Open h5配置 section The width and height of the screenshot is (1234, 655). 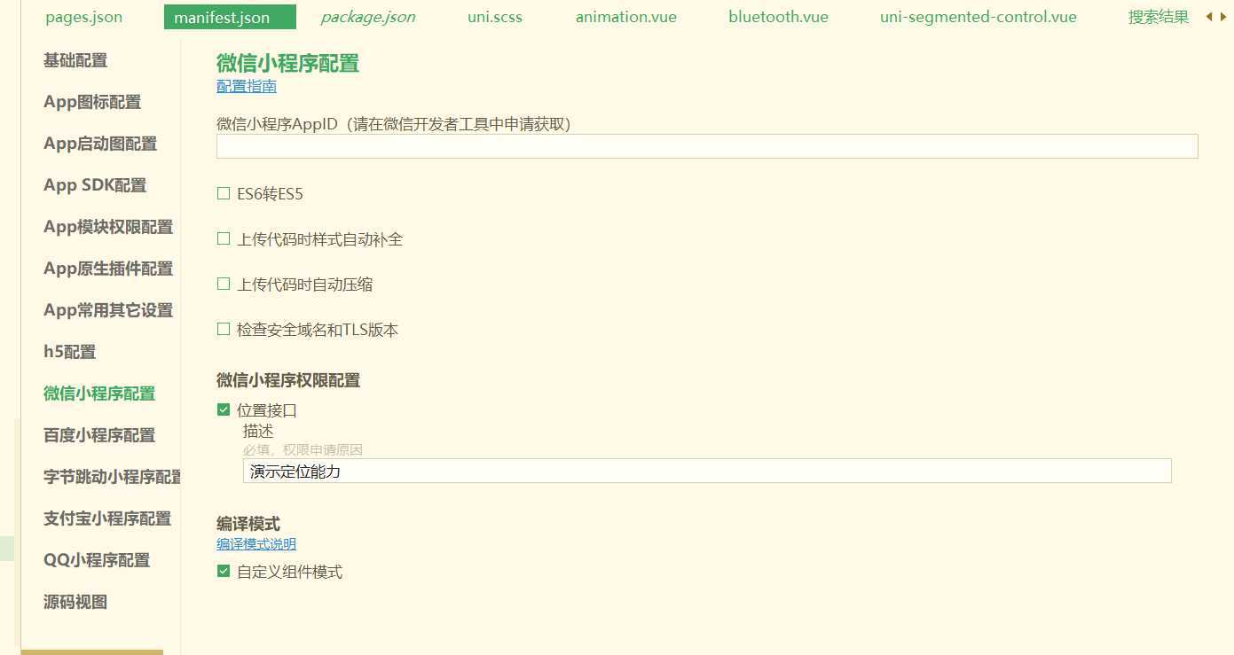click(69, 352)
